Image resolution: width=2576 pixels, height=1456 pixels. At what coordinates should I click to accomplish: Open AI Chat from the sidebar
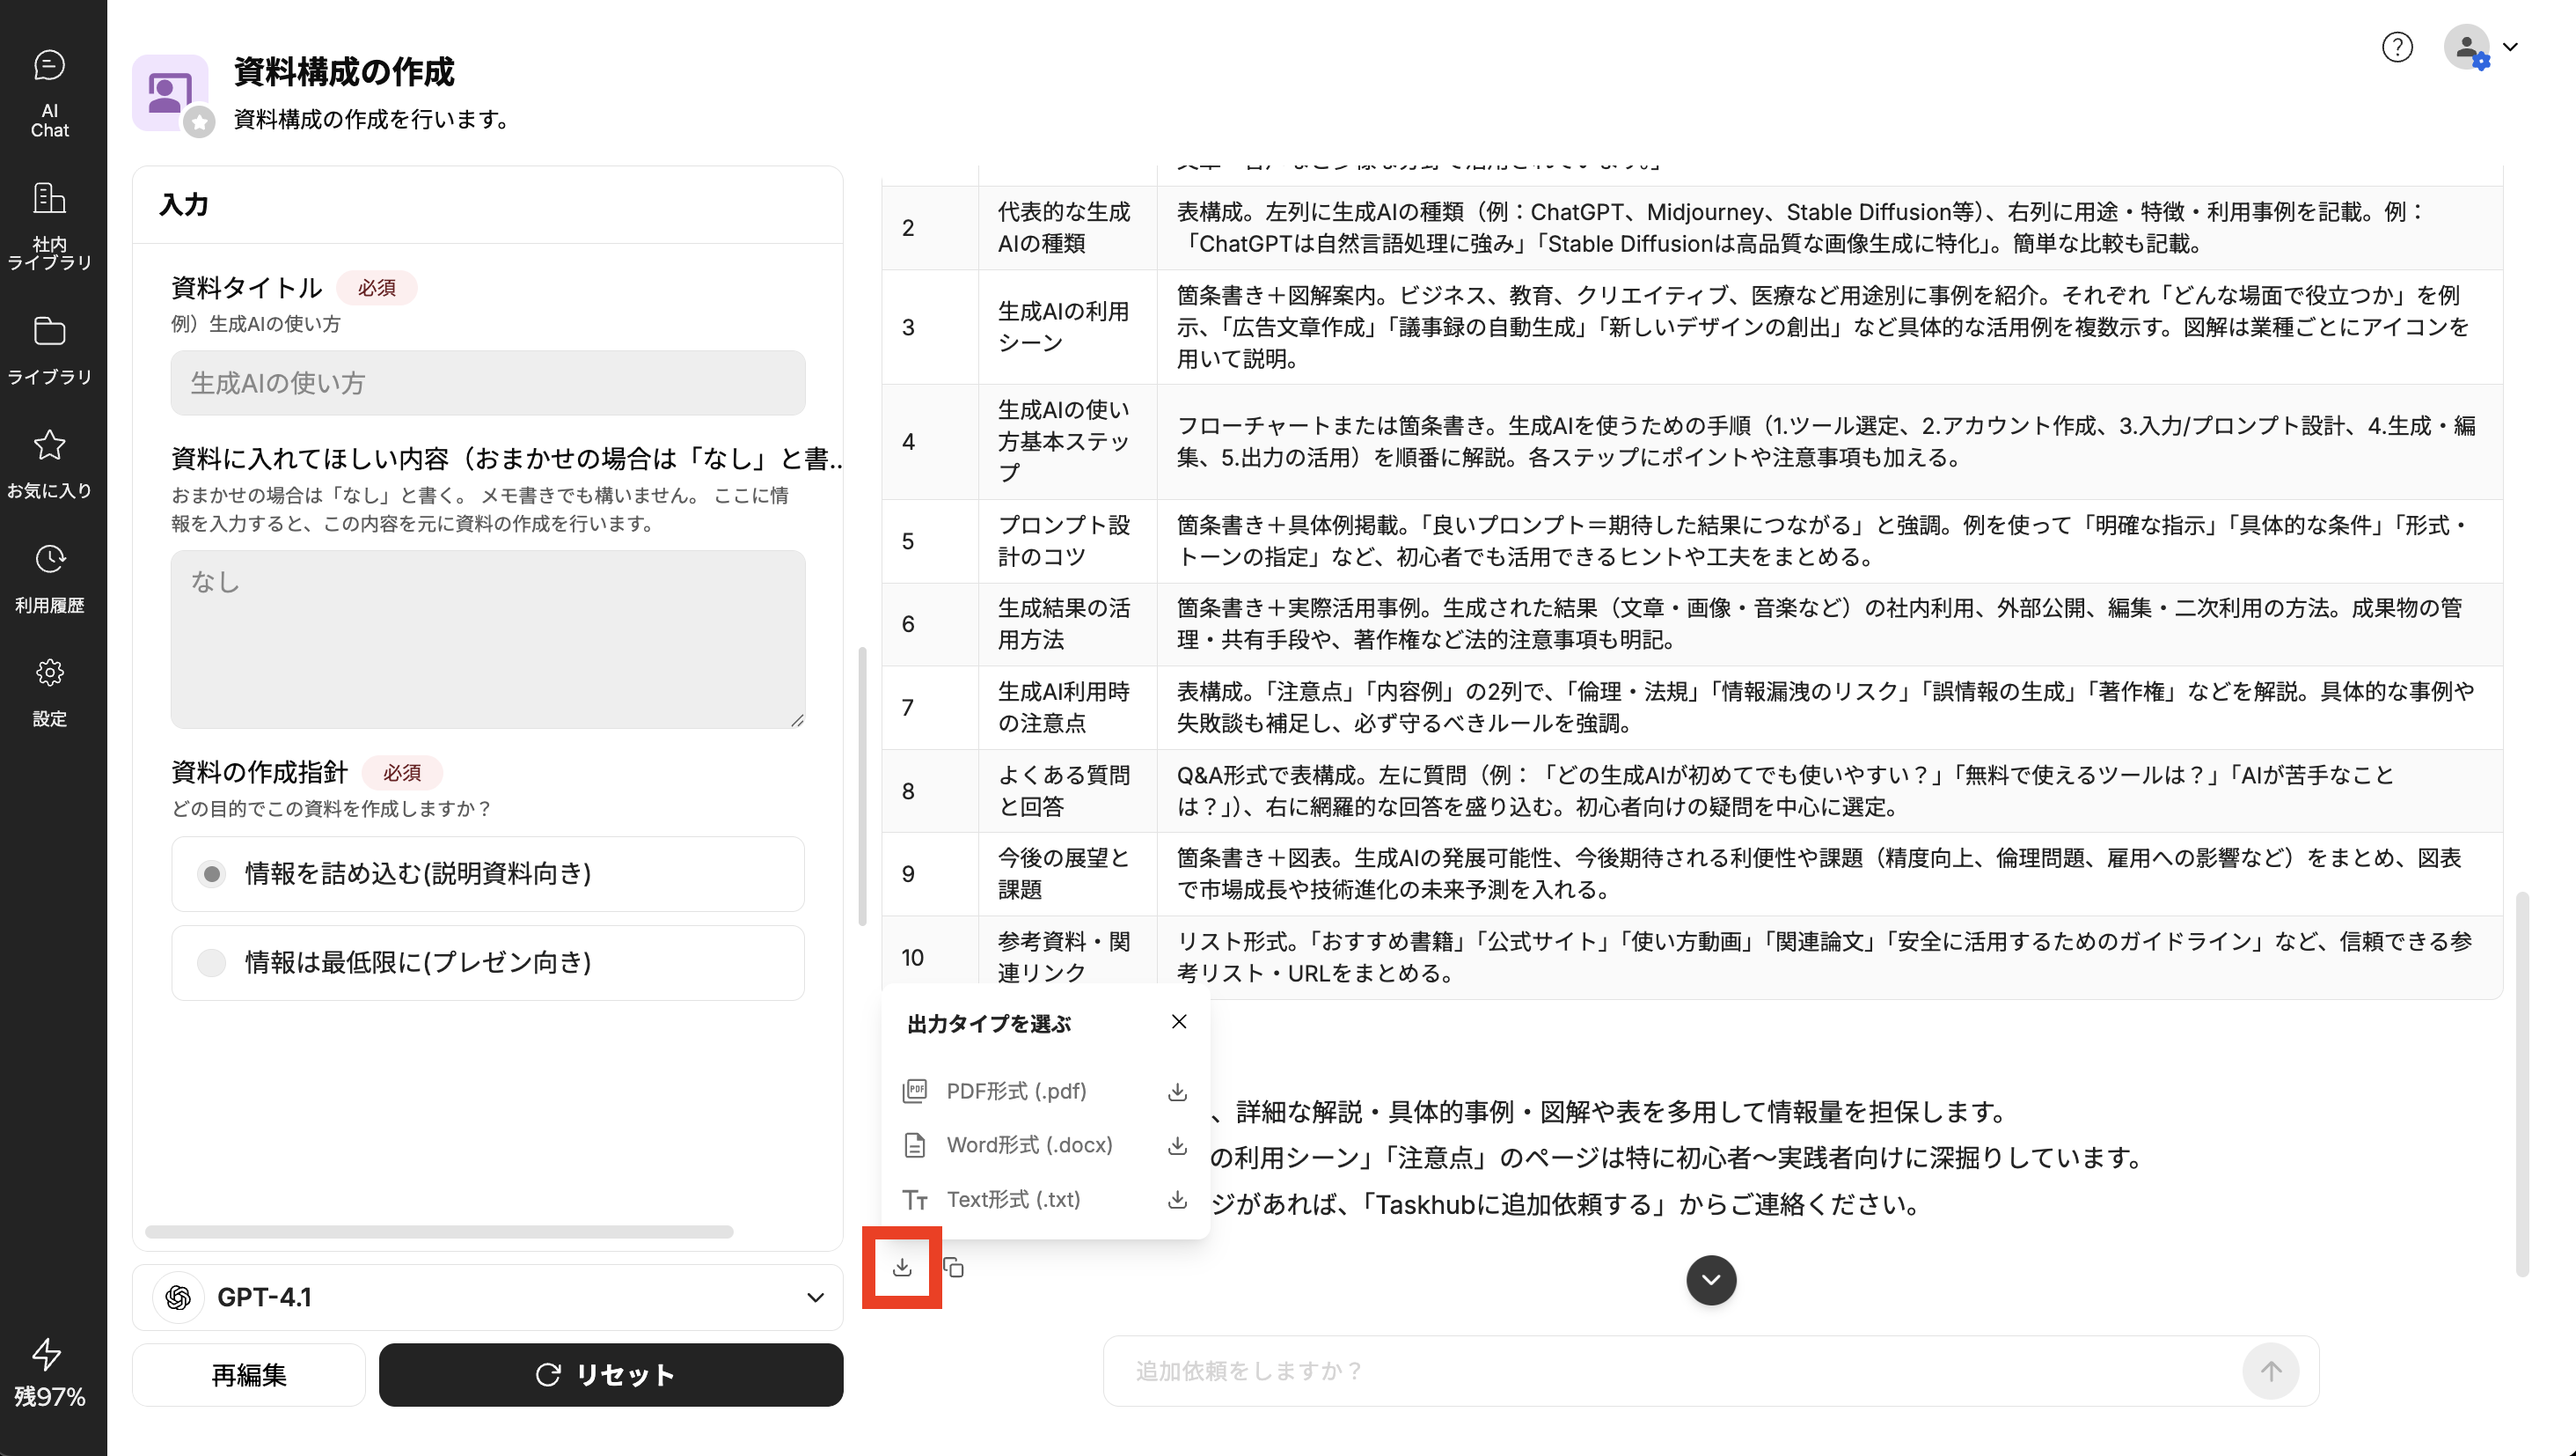[49, 92]
